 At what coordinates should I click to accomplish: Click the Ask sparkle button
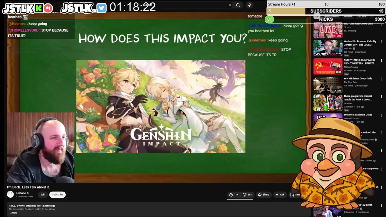(280, 195)
